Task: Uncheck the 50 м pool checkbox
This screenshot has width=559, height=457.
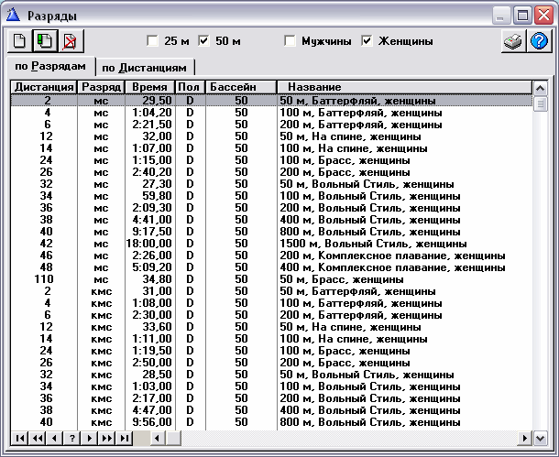Action: pos(204,41)
